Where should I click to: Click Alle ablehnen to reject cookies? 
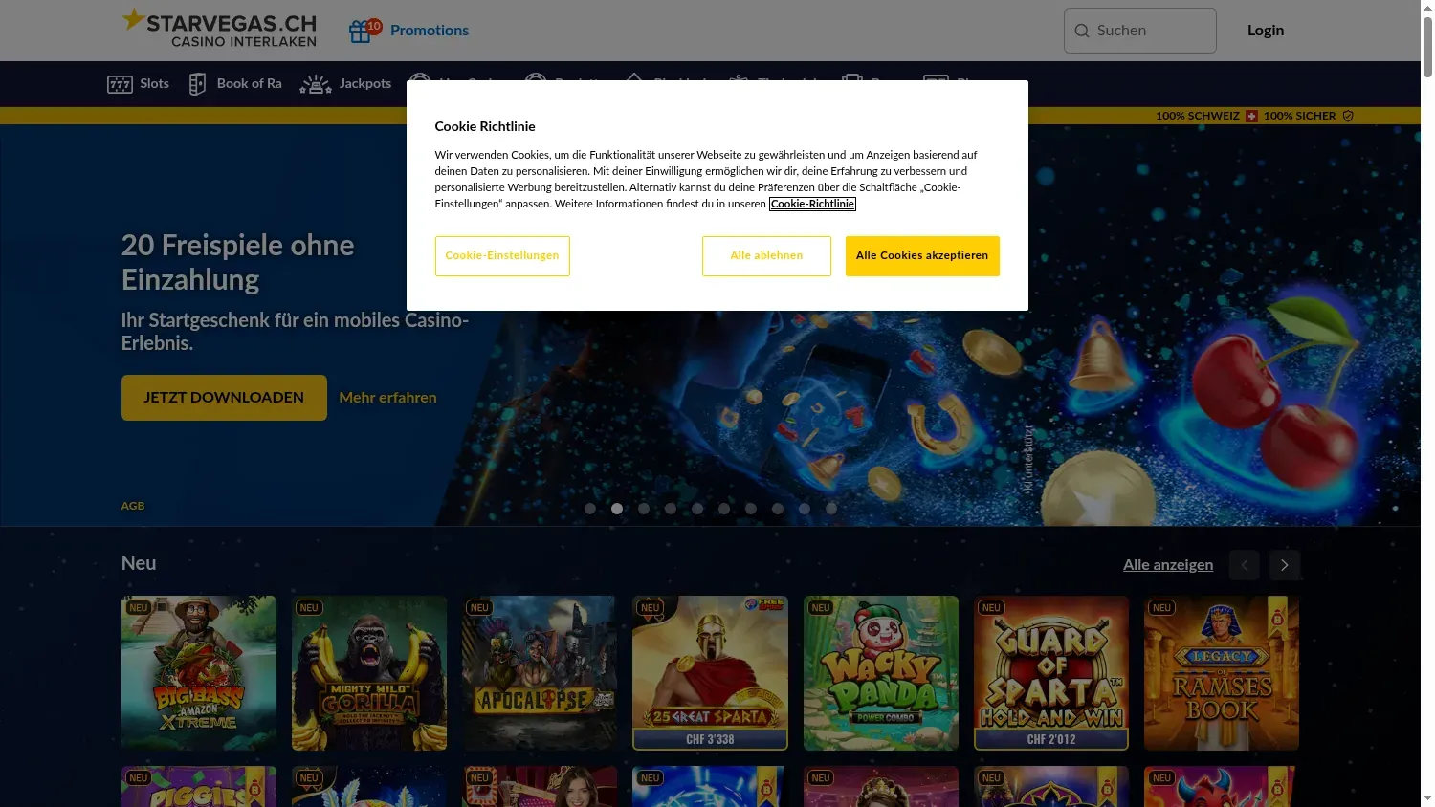pos(766,256)
